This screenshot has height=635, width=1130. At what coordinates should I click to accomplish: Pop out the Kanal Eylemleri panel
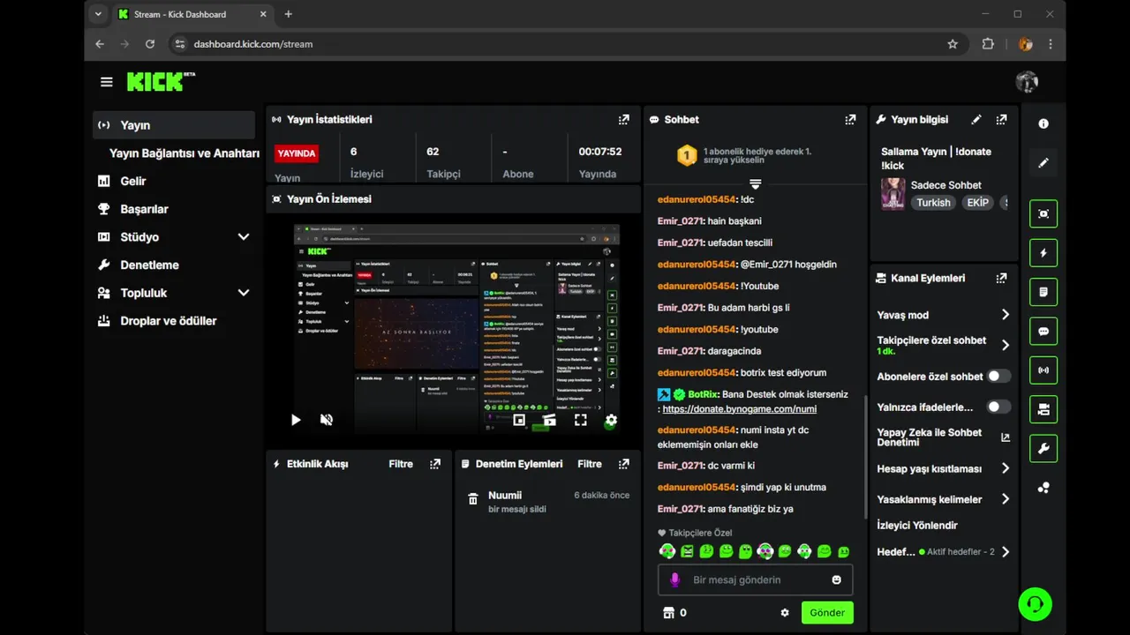coord(1001,278)
